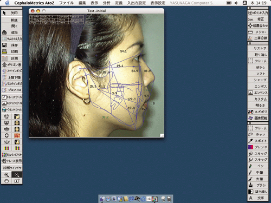Adjust 明るさ brightness
Screen dimensions: 271x203
[258, 105]
